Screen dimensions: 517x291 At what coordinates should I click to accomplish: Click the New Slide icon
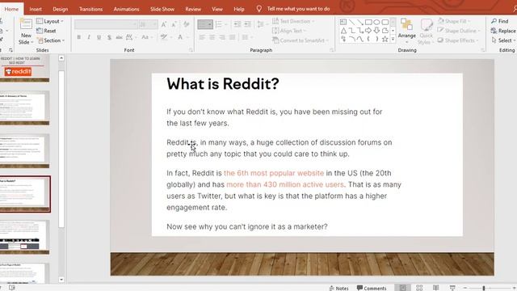[x=26, y=25]
